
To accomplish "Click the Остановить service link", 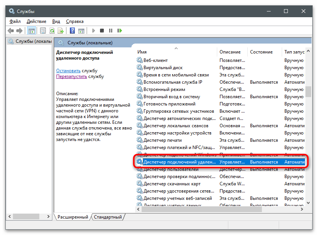I will click(x=68, y=71).
